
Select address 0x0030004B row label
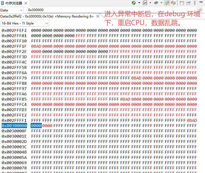click(14, 152)
